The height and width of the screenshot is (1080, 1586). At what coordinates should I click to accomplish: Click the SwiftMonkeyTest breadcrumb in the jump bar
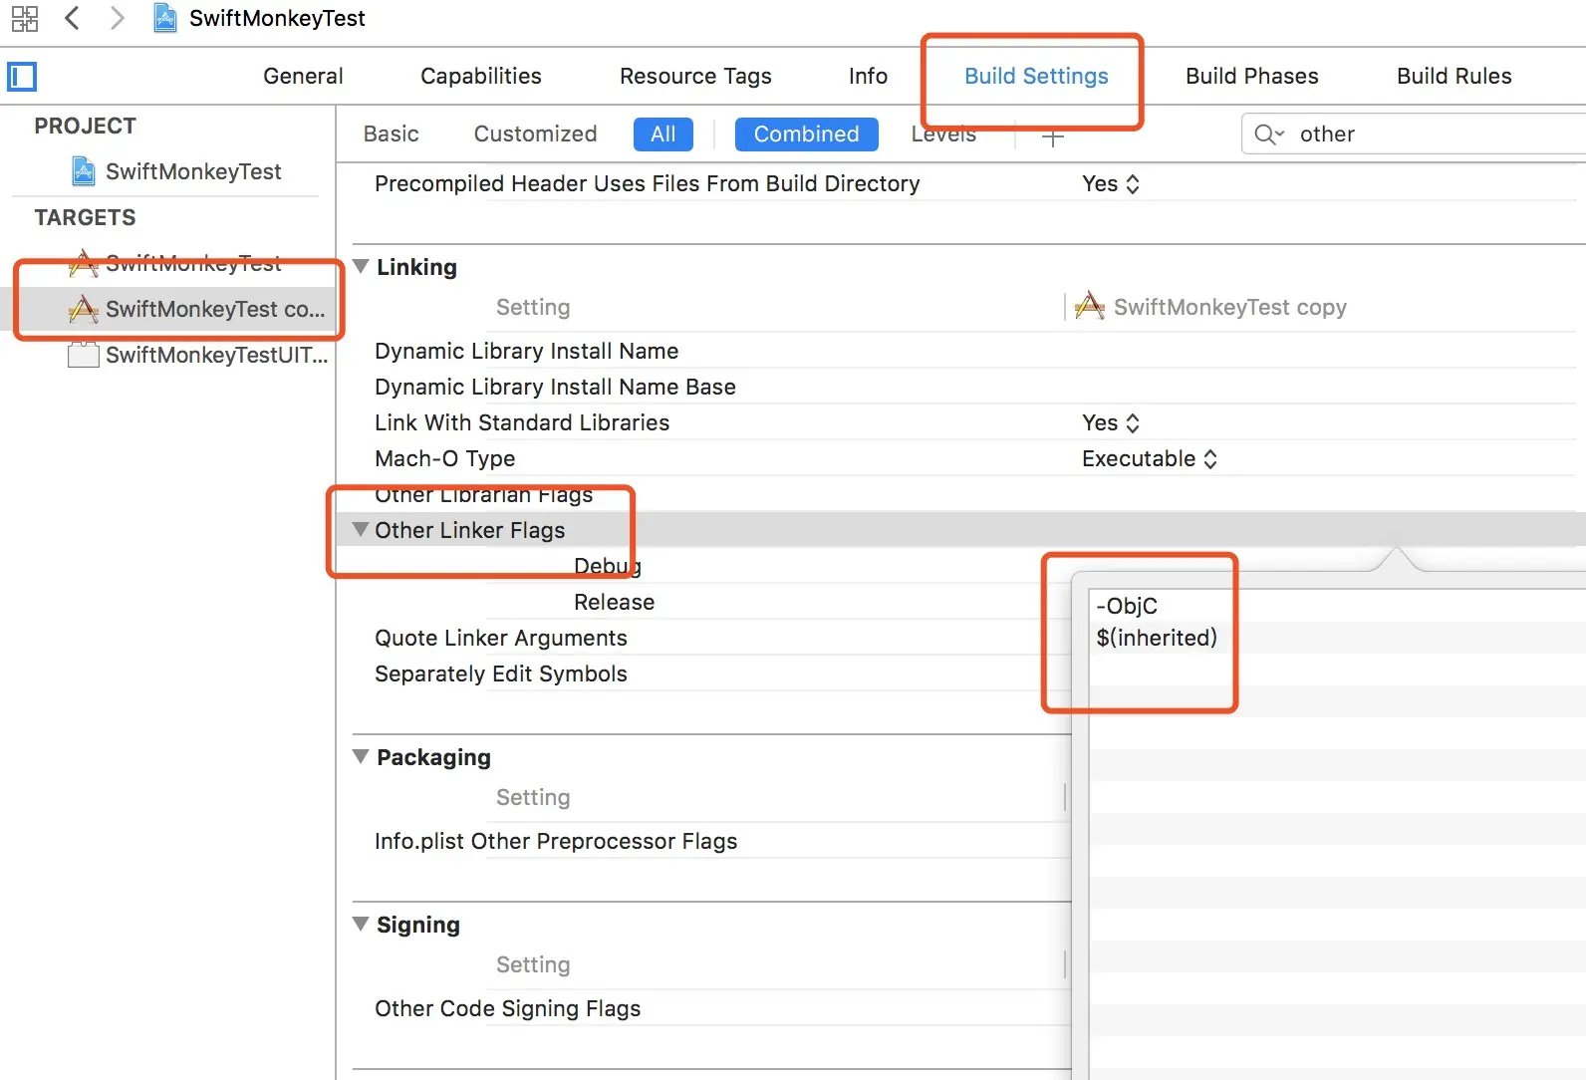pyautogui.click(x=260, y=18)
